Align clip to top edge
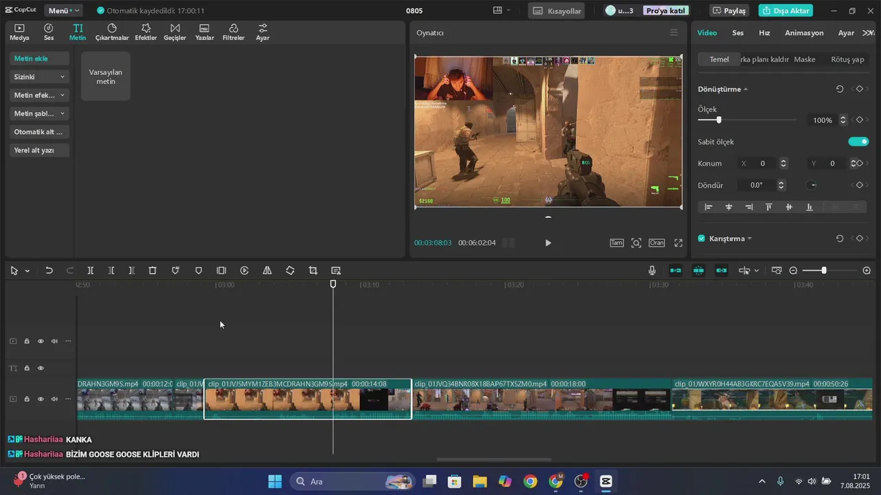This screenshot has height=495, width=881. [x=769, y=207]
